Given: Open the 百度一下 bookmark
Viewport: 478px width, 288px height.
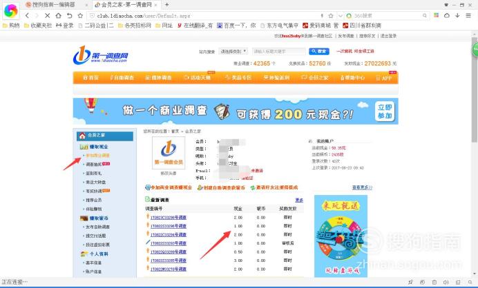Looking at the screenshot, I should pos(236,25).
